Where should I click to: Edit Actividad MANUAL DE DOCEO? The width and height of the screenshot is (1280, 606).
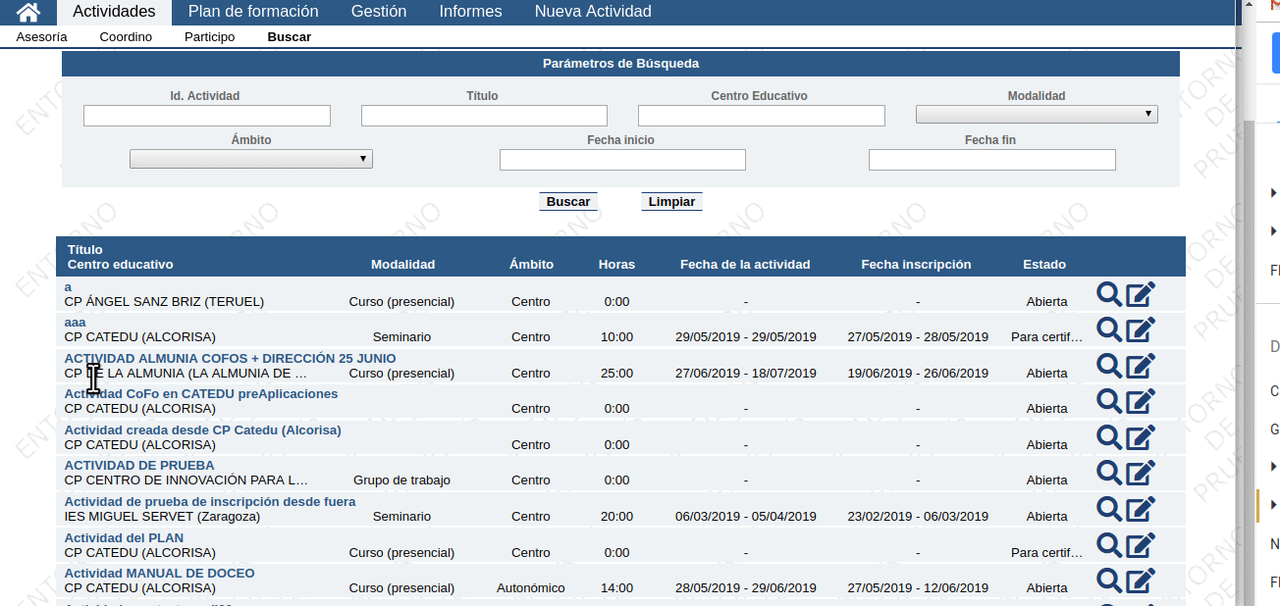[x=1141, y=581]
